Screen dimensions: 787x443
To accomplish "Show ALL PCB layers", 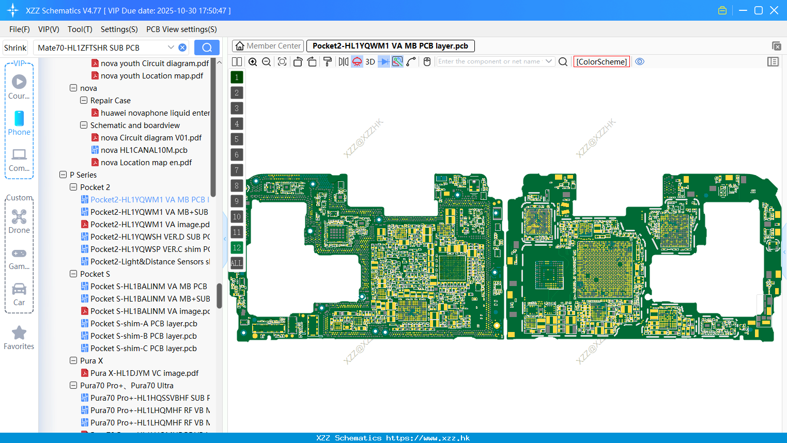I will coord(237,263).
